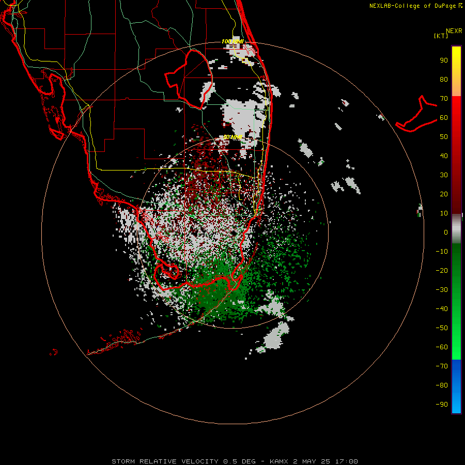Click the 70 value on velocity scale
This screenshot has width=465, height=465.
point(444,99)
